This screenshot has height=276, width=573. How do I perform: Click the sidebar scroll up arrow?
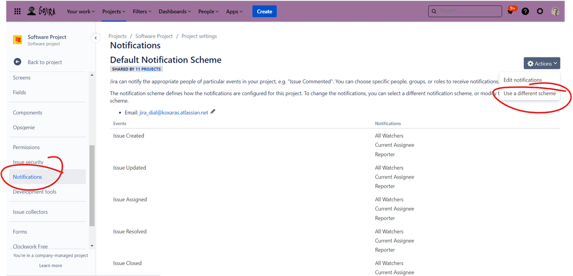tap(92, 75)
